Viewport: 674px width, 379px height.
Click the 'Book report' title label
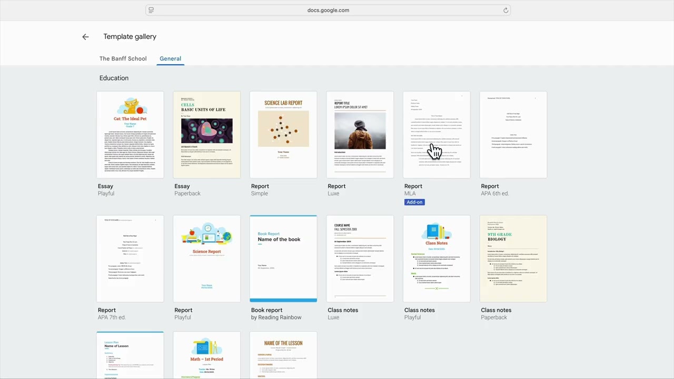pos(266,310)
